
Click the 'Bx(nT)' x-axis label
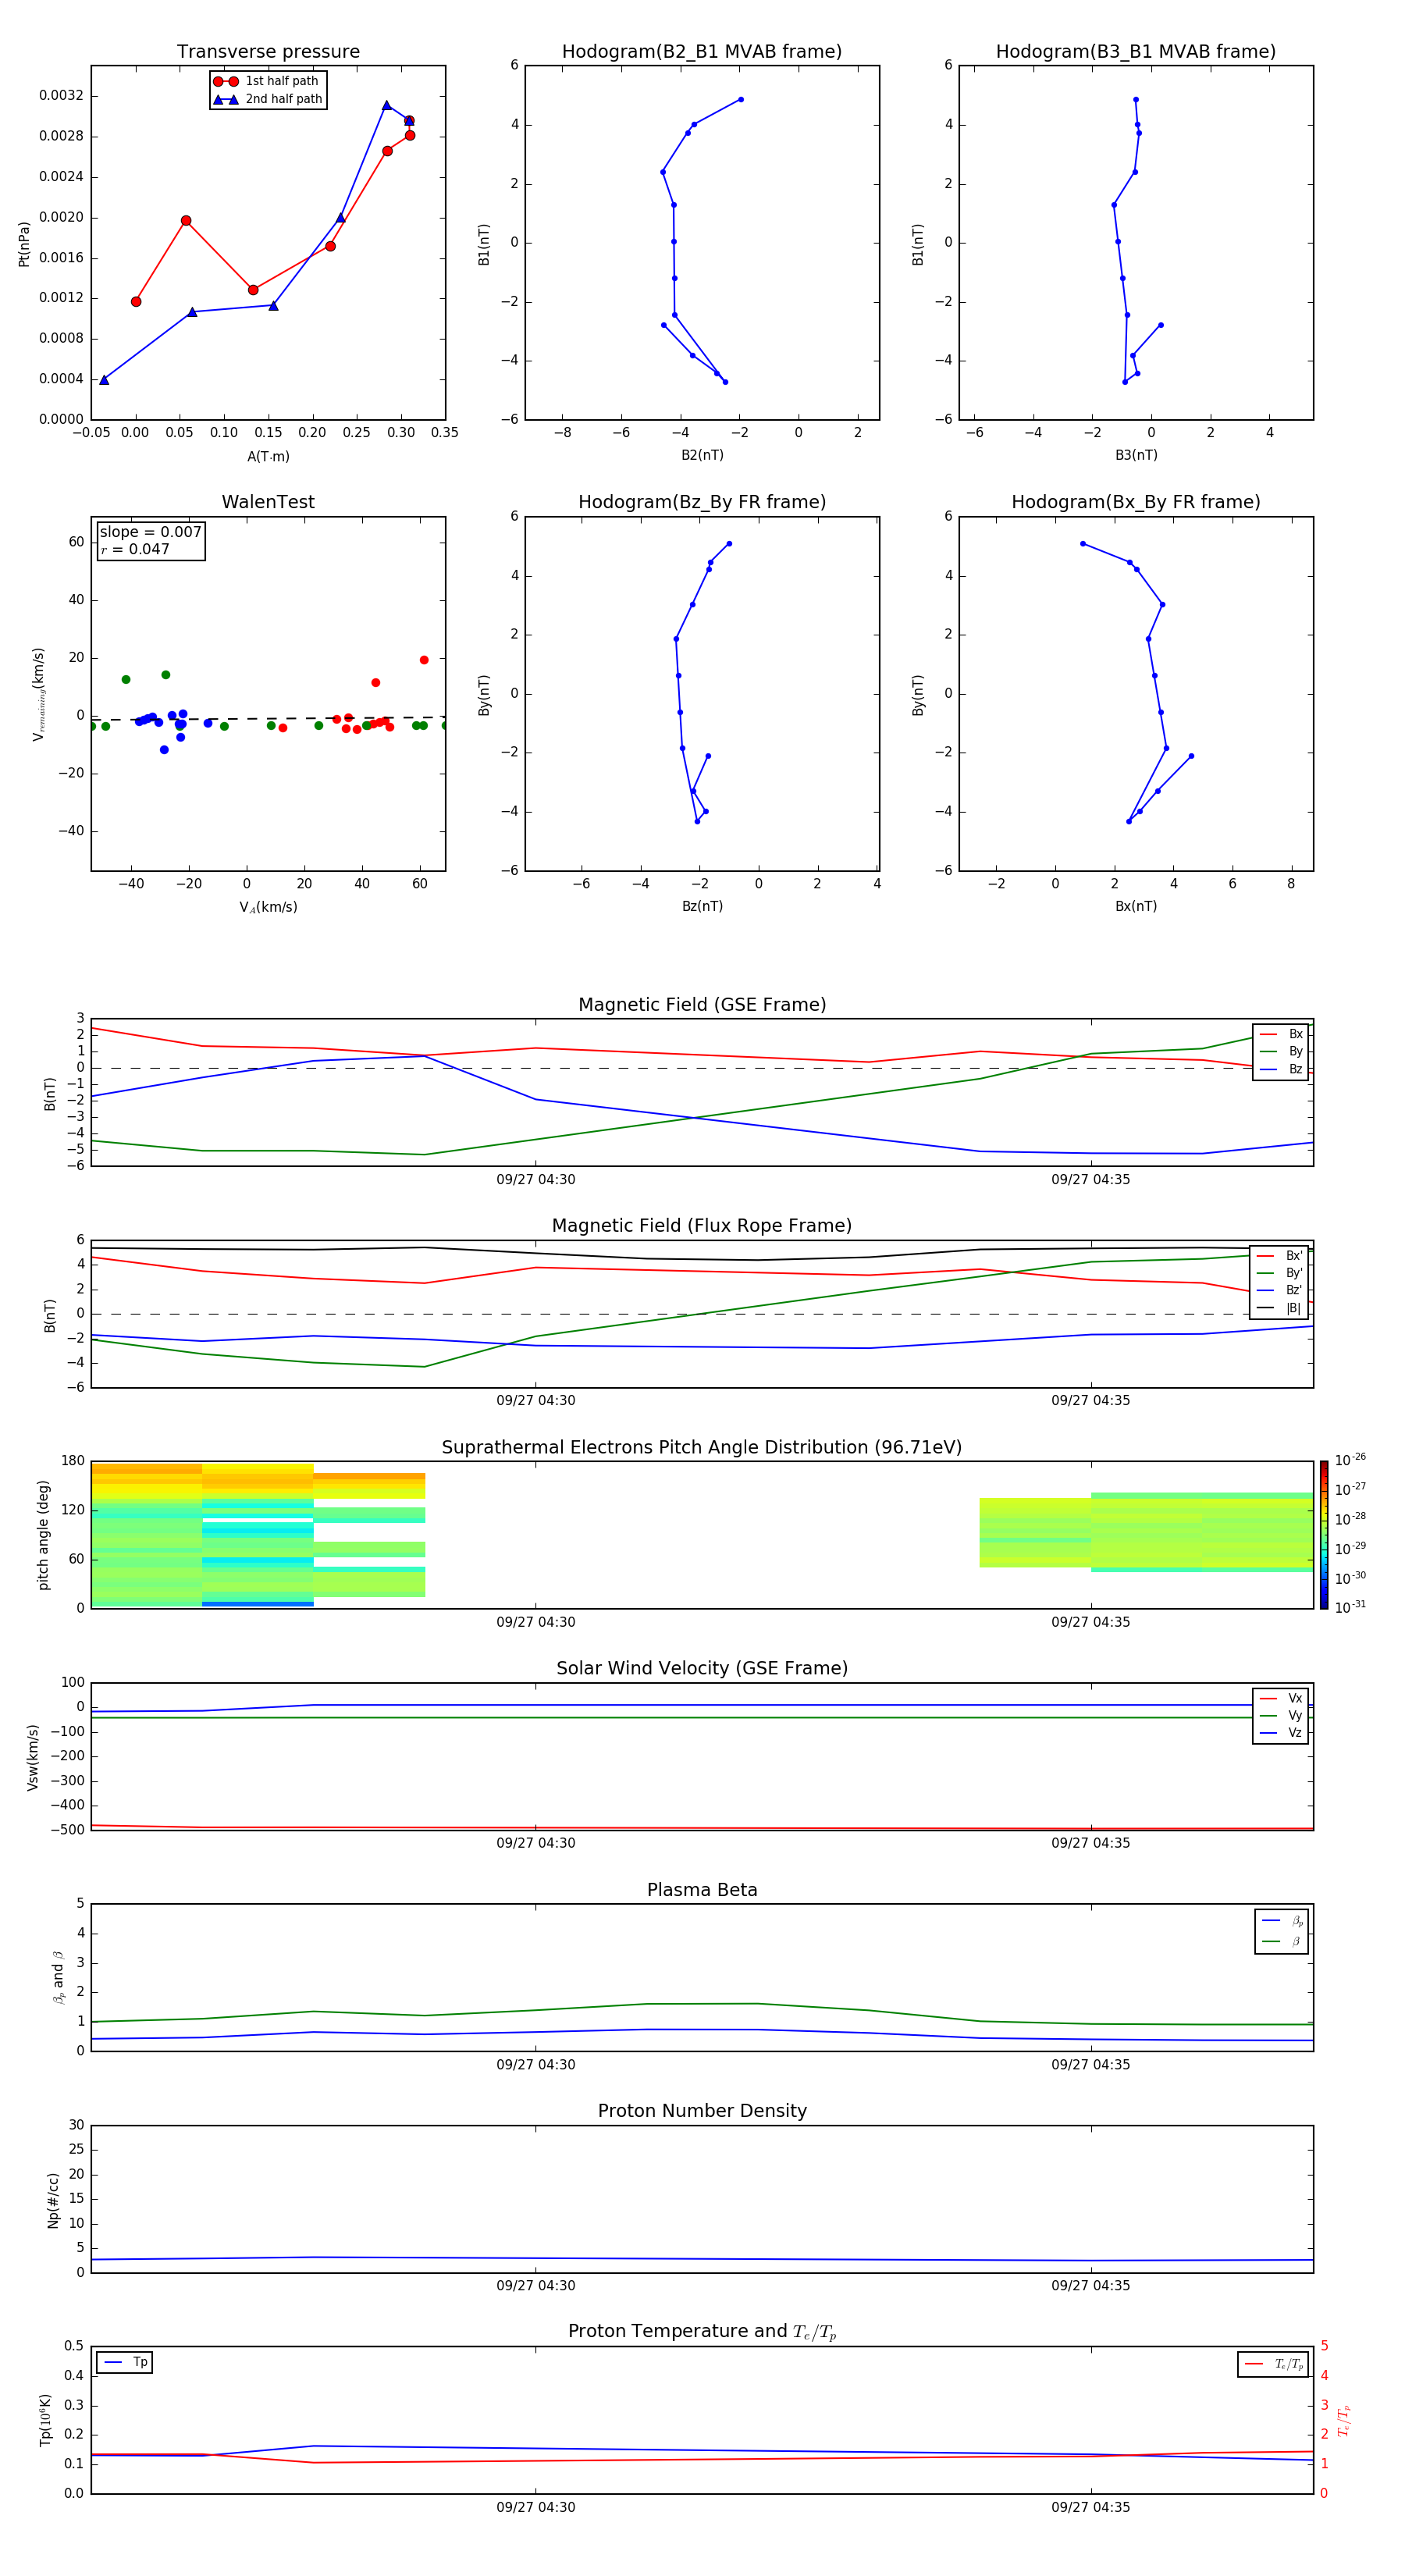pyautogui.click(x=1136, y=906)
